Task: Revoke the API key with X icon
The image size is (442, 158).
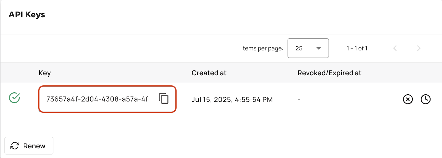Action: point(408,99)
